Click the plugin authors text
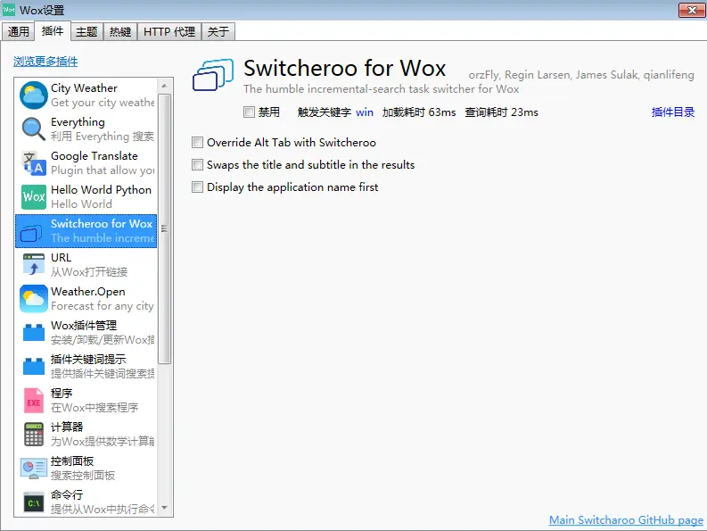The width and height of the screenshot is (707, 531). [581, 75]
